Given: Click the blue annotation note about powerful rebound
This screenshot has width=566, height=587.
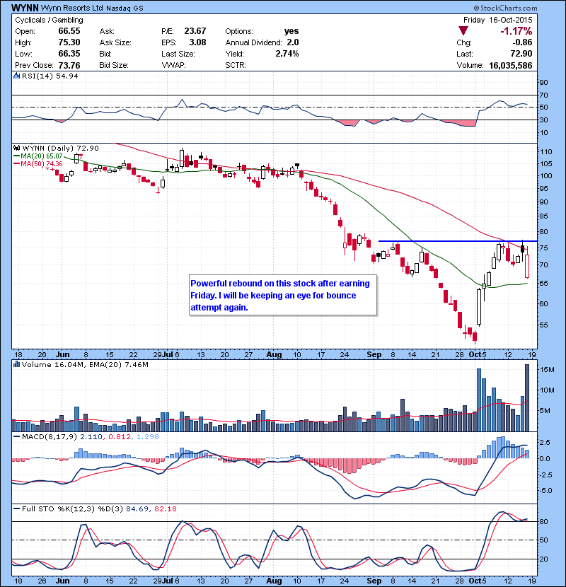Looking at the screenshot, I should point(283,296).
